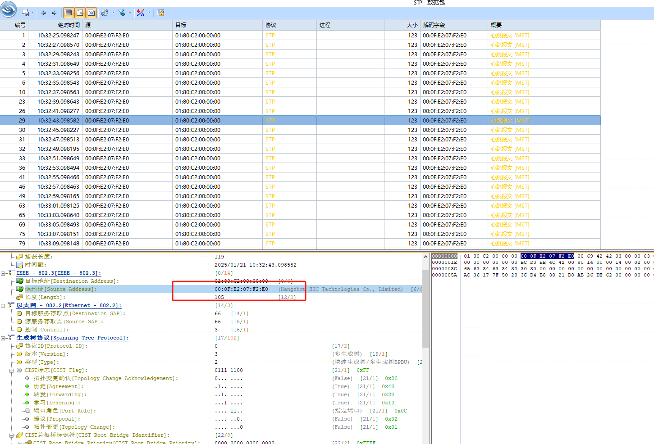Sort by the 绝对时间 column header

pos(69,25)
